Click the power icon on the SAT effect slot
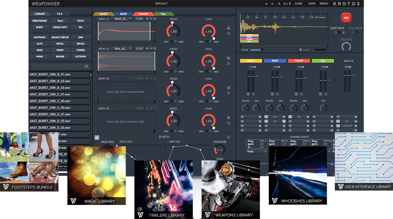This screenshot has width=393, height=219. point(266,117)
